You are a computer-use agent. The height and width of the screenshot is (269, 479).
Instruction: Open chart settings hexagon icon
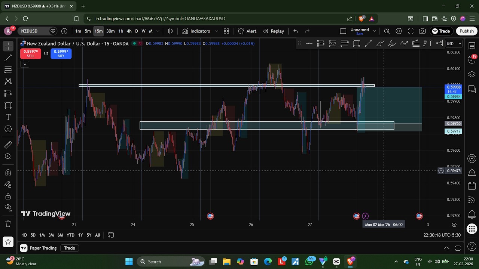pos(399,31)
